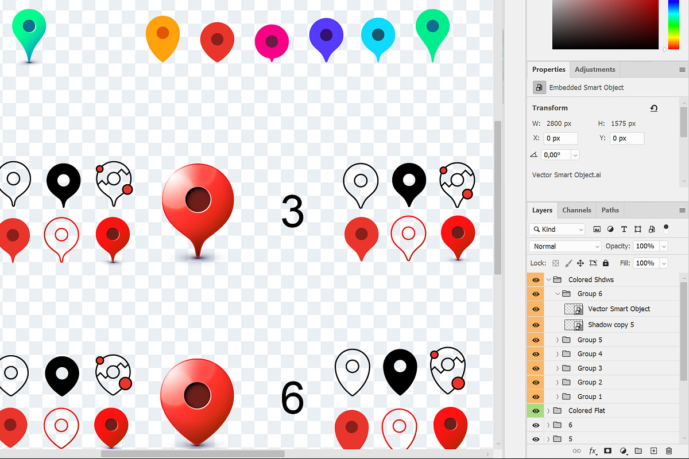The width and height of the screenshot is (689, 459).
Task: Hide the Vector Smart Object layer
Action: click(536, 309)
